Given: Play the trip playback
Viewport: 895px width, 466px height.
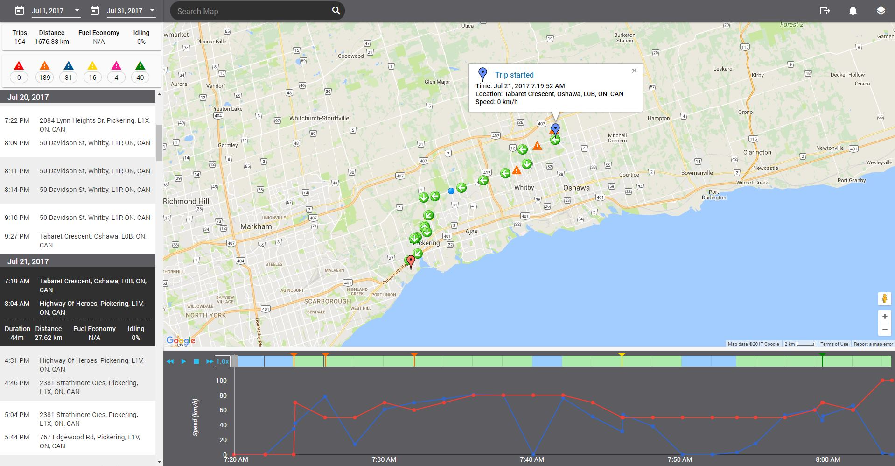Looking at the screenshot, I should [183, 361].
